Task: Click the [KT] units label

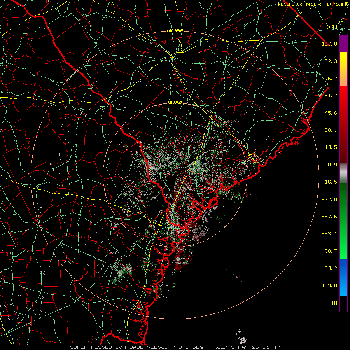Action: (332, 27)
